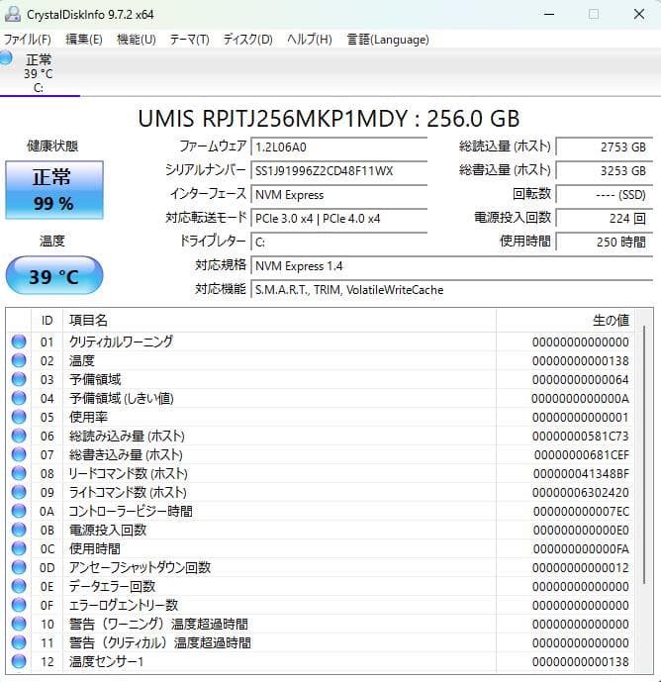This screenshot has width=661, height=682.
Task: Click status icon for 01 クリティカルワーニング
Action: click(19, 341)
